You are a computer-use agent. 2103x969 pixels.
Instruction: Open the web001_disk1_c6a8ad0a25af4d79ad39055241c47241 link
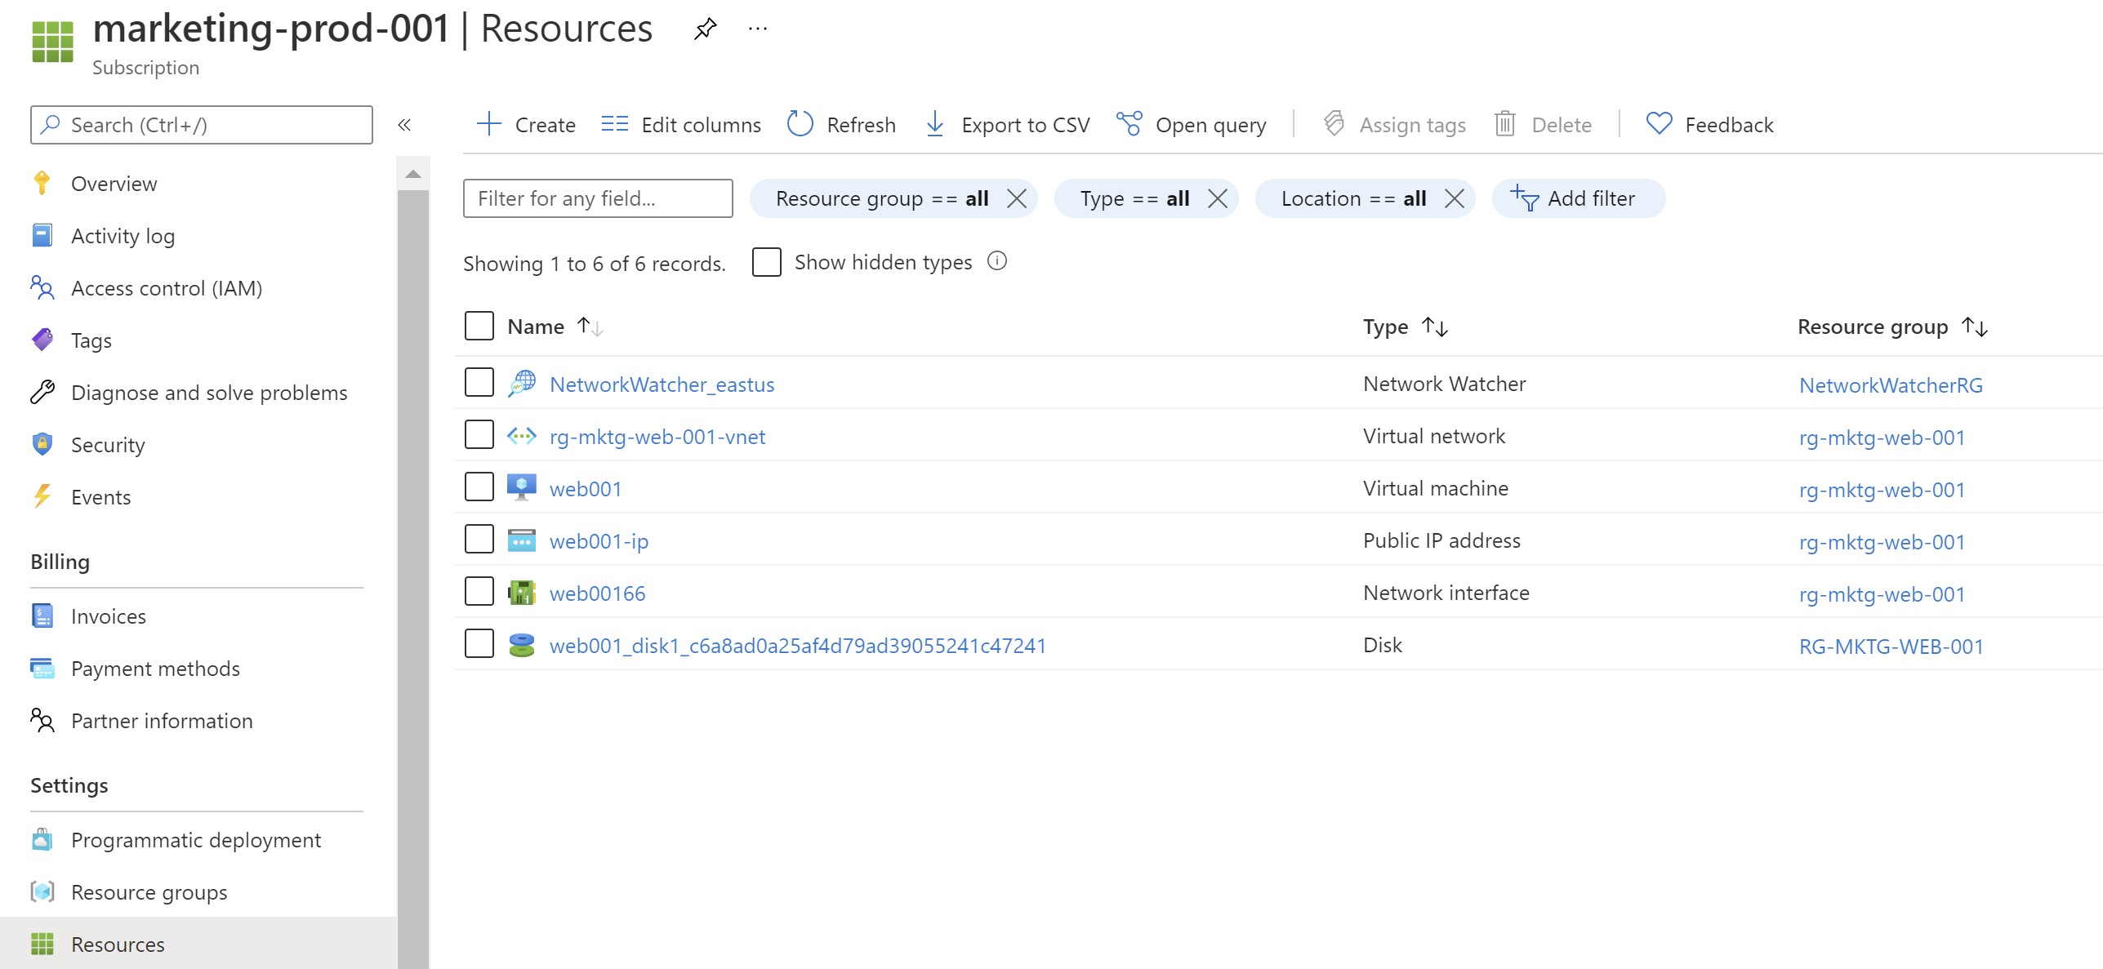coord(798,646)
